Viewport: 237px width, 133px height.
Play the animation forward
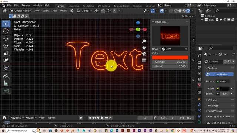[x=102, y=118]
